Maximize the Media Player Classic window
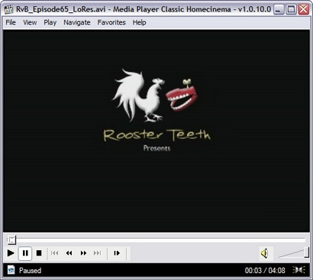Screen dimensions: 313x280 pyautogui.click(x=291, y=10)
